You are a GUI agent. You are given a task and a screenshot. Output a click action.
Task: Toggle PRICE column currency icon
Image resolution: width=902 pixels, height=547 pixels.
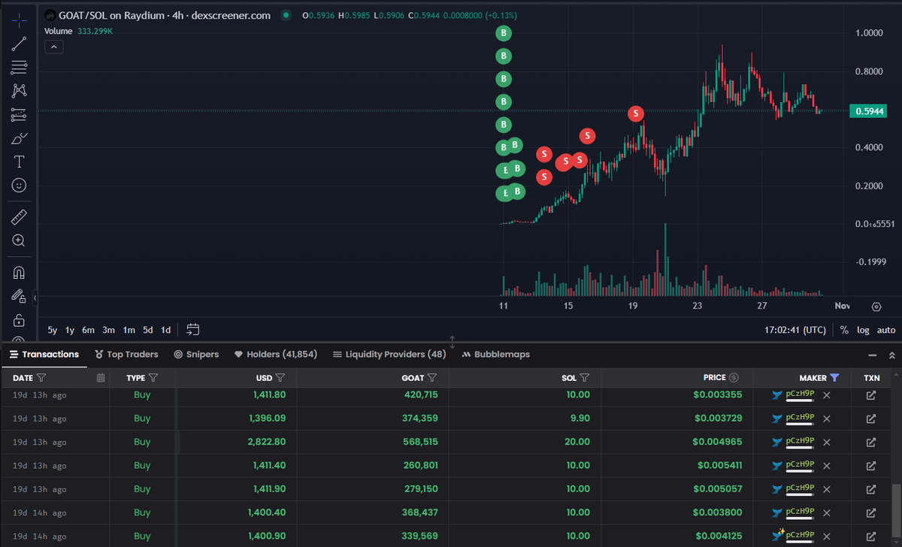coord(734,378)
